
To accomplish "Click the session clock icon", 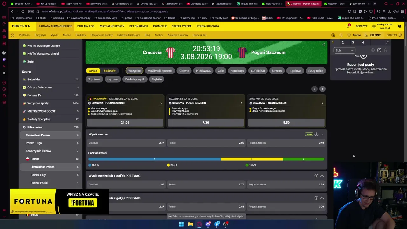I will point(400,35).
